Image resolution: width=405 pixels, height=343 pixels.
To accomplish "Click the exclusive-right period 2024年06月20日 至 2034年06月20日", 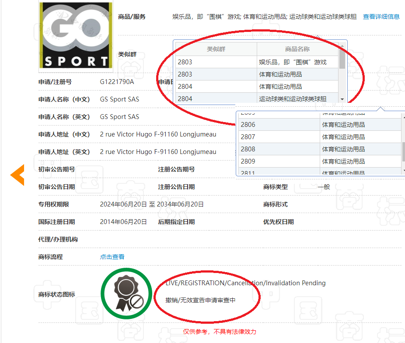I will tap(152, 204).
